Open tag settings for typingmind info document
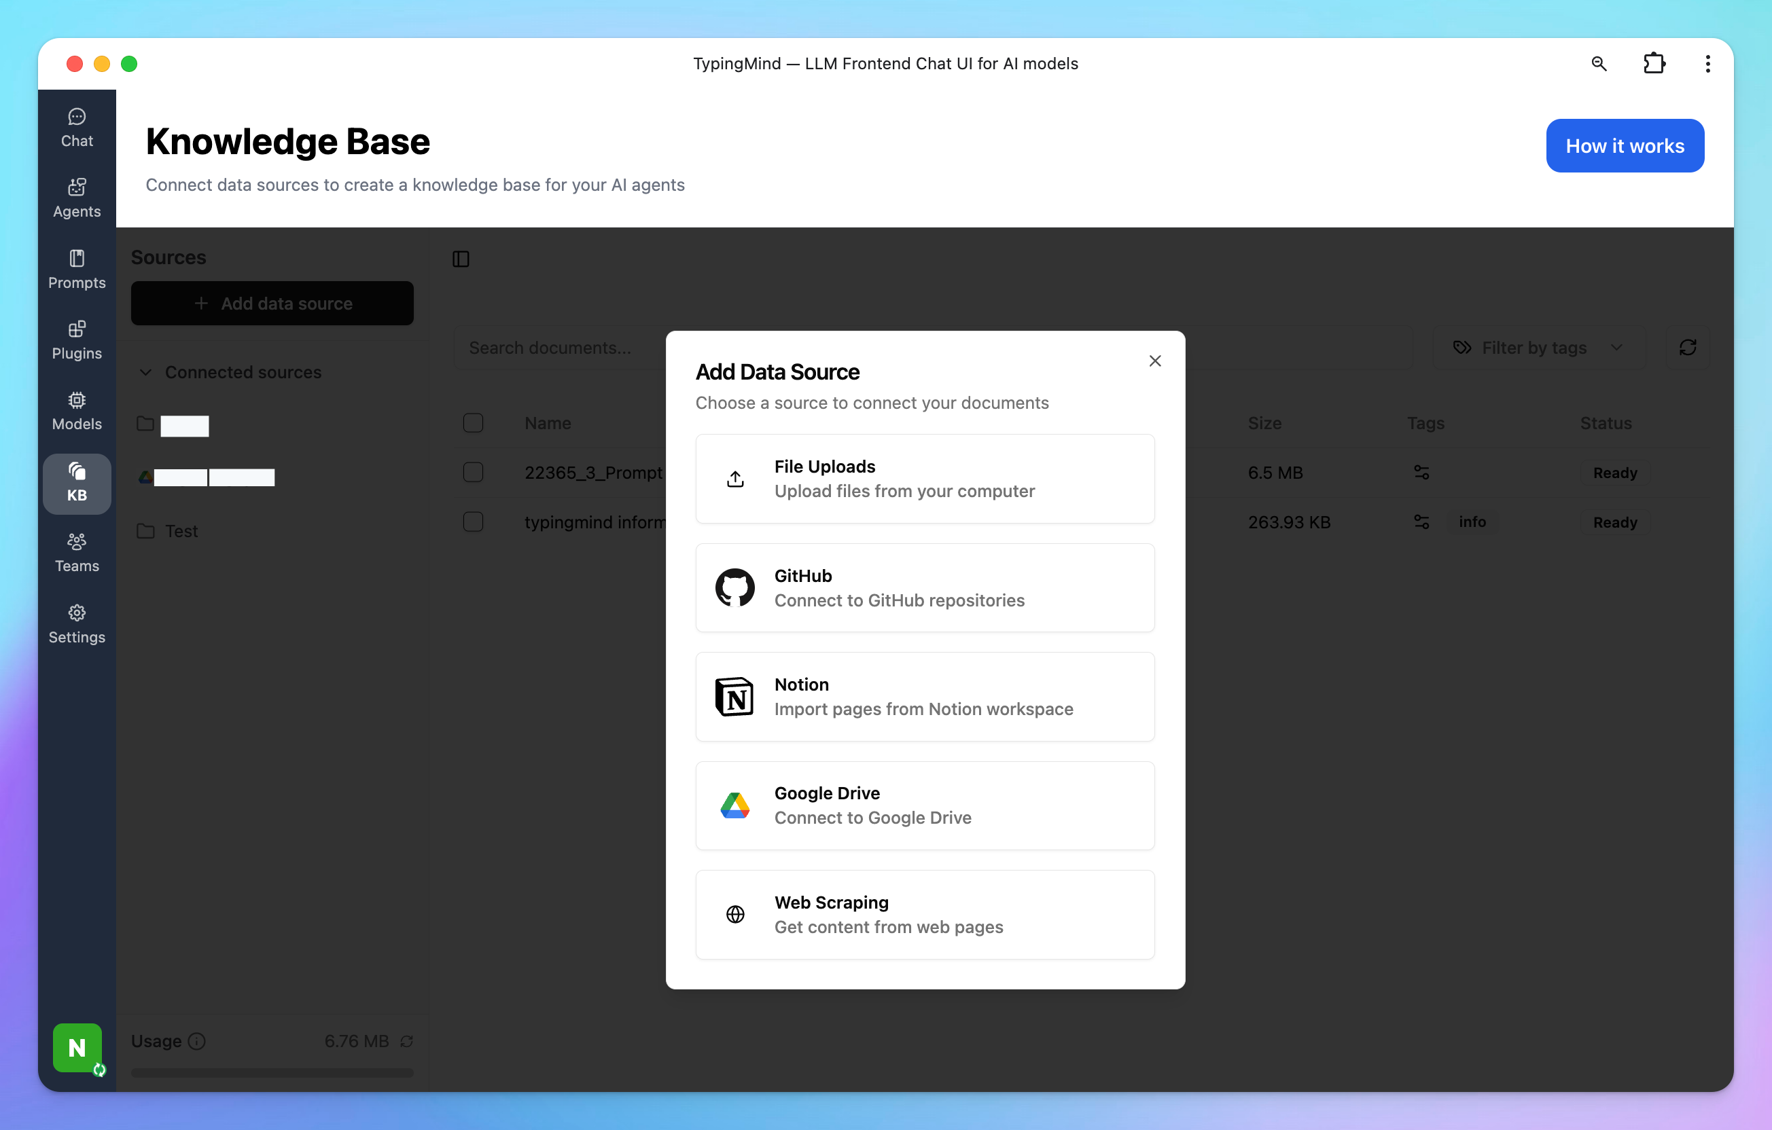This screenshot has height=1130, width=1772. pyautogui.click(x=1421, y=522)
